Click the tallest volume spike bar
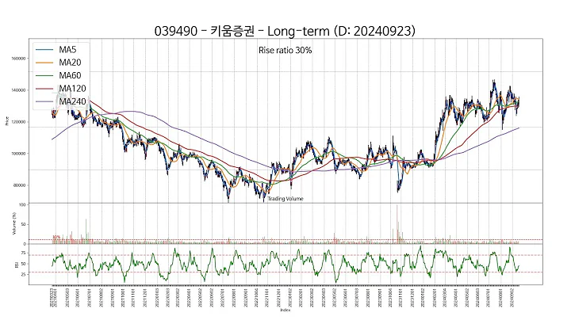Image resolution: width=571 pixels, height=320 pixels. point(397,224)
